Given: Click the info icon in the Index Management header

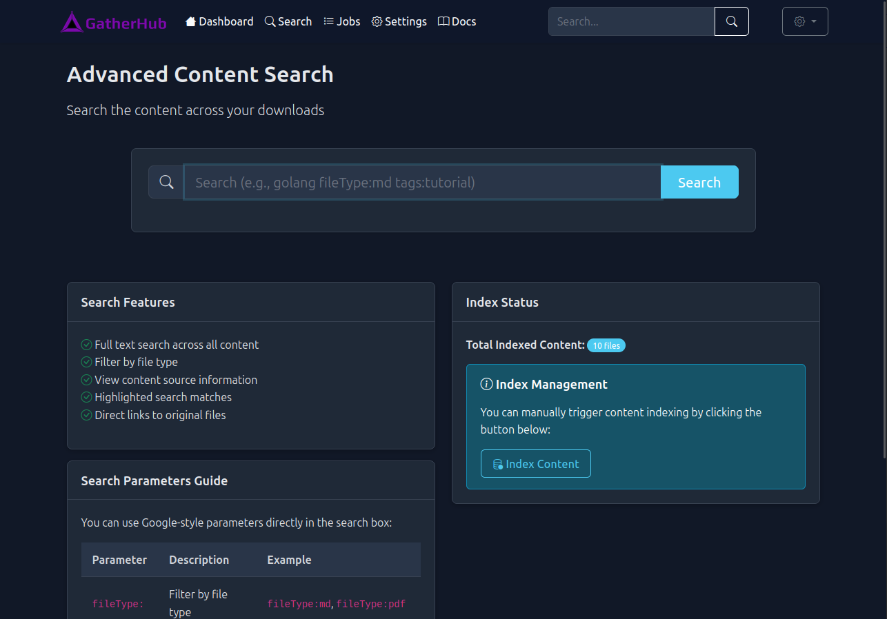Looking at the screenshot, I should (x=487, y=384).
